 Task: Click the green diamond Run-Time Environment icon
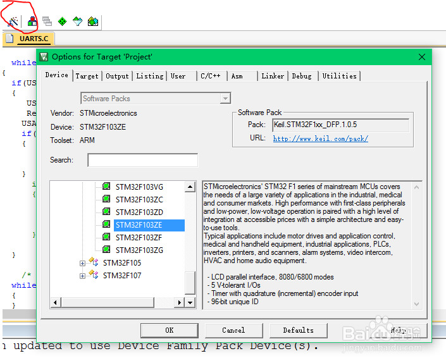tap(62, 22)
